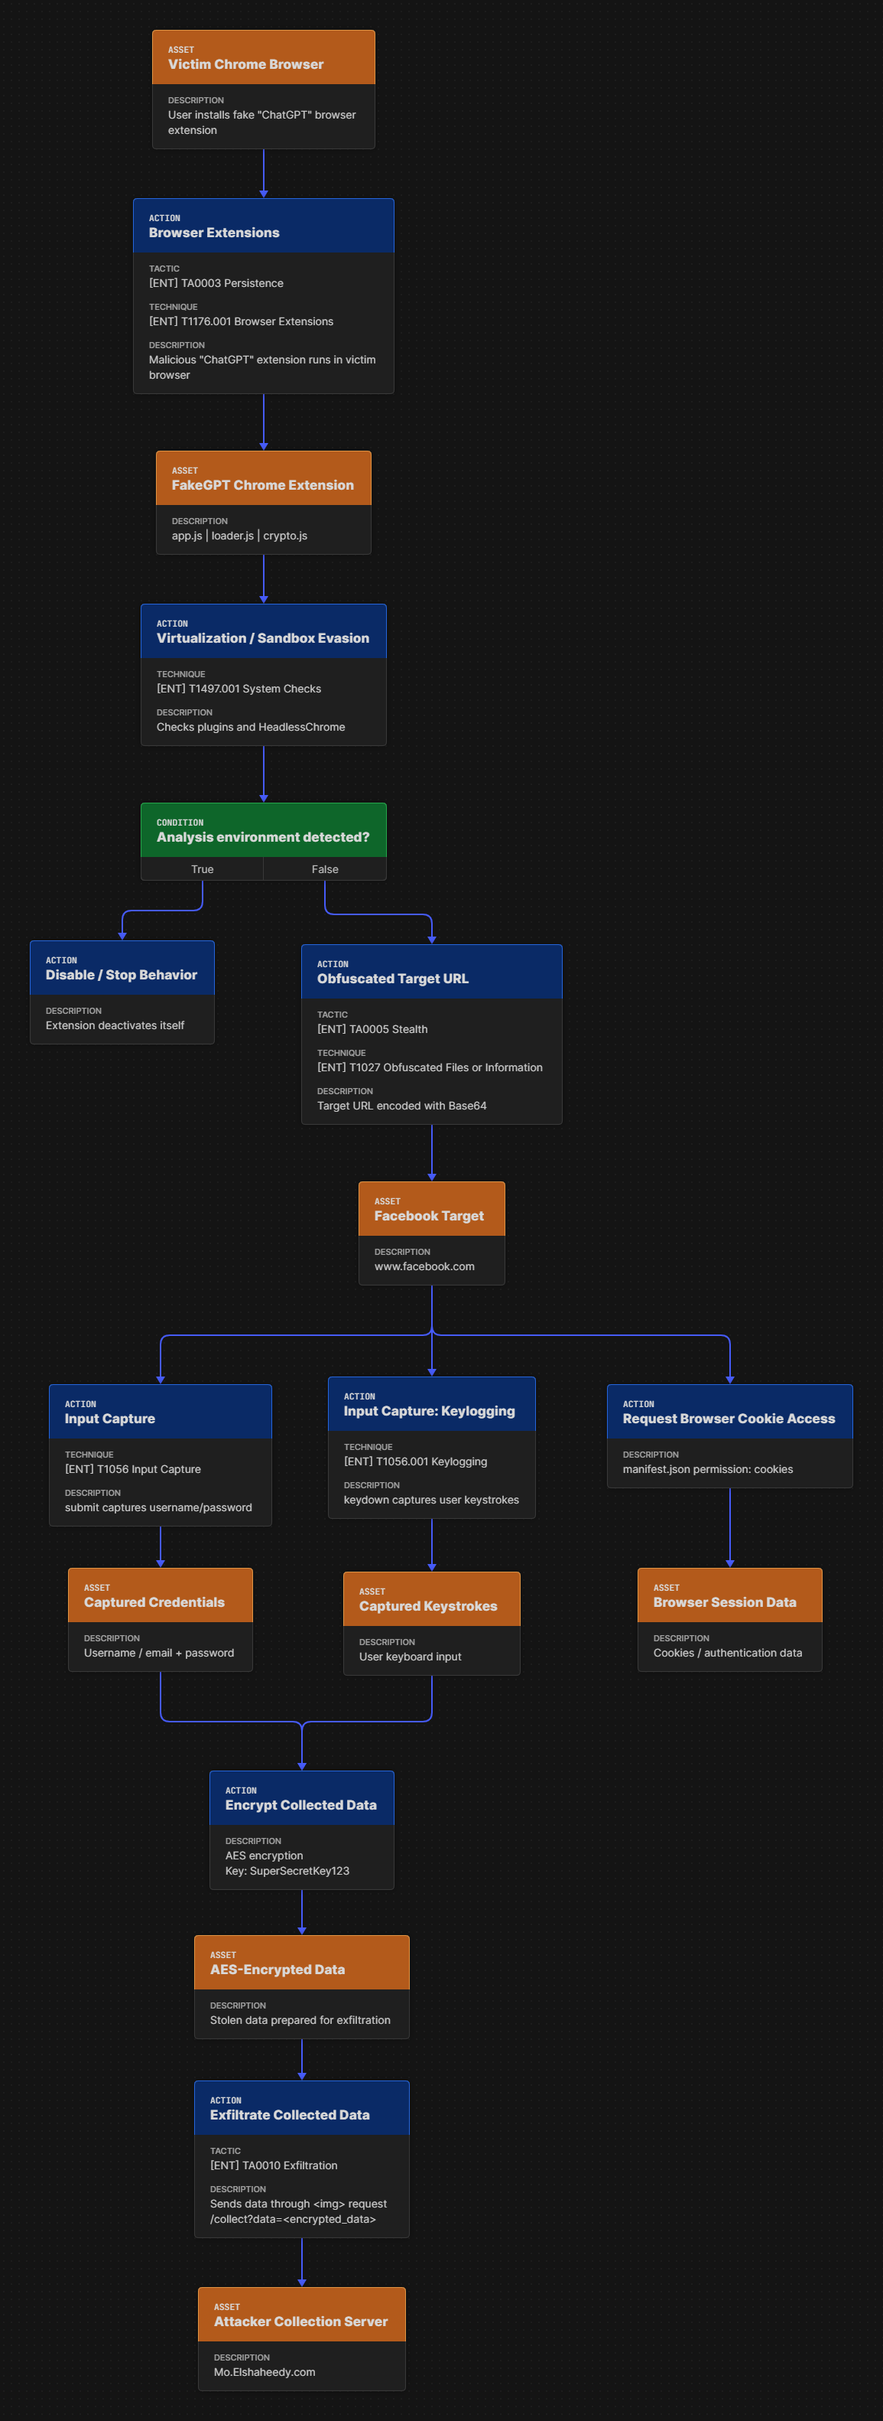Click text "/collect?data=<encrypted_data>"
The height and width of the screenshot is (2421, 883).
(292, 2220)
